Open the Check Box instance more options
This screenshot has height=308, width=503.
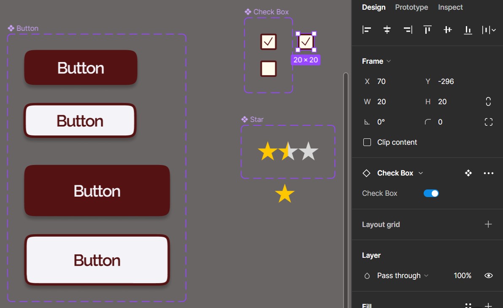[x=488, y=173]
